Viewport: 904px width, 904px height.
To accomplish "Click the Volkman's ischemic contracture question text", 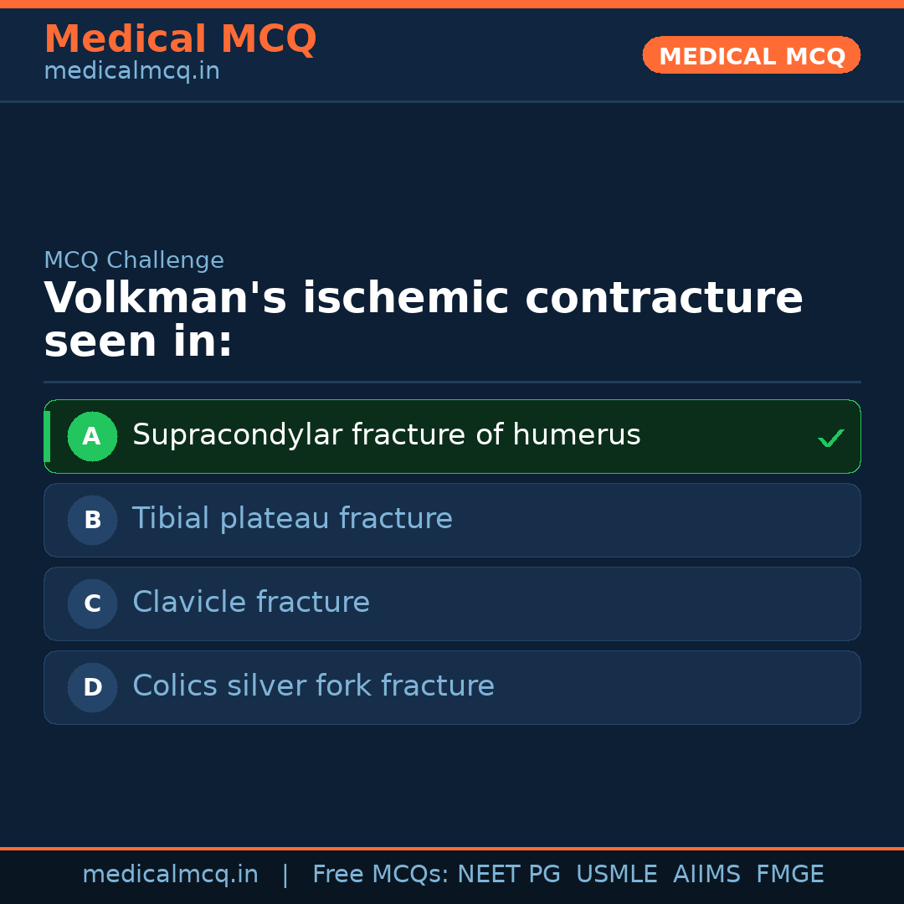I will tap(423, 320).
